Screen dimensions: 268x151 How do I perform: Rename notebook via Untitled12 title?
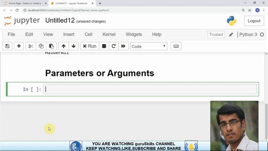click(x=60, y=21)
